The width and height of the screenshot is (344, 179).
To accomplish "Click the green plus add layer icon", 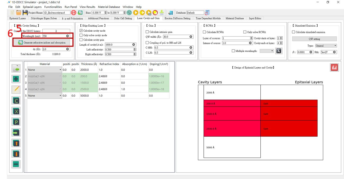I will pyautogui.click(x=16, y=79).
